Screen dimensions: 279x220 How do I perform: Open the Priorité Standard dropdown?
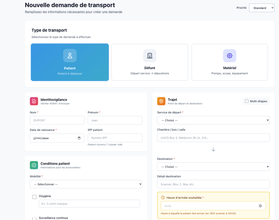[261, 8]
